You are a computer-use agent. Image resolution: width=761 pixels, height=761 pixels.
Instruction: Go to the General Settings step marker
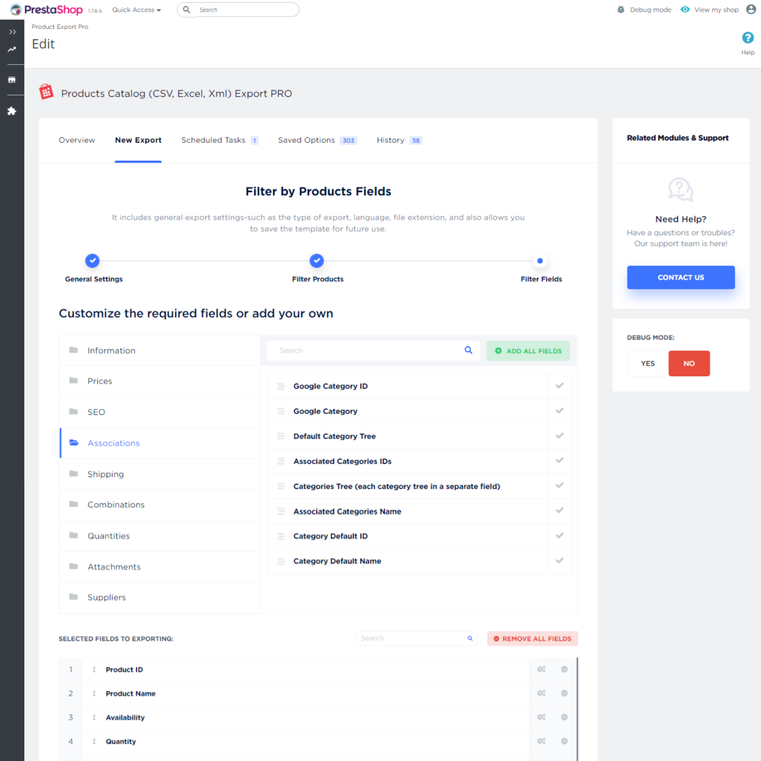click(92, 261)
